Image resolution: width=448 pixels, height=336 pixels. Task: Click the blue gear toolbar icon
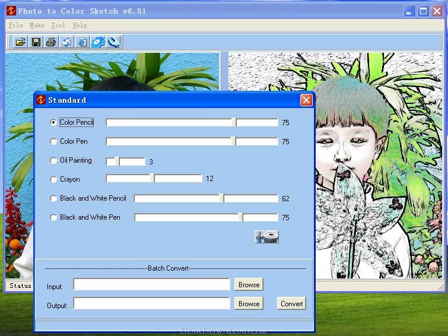pos(98,42)
